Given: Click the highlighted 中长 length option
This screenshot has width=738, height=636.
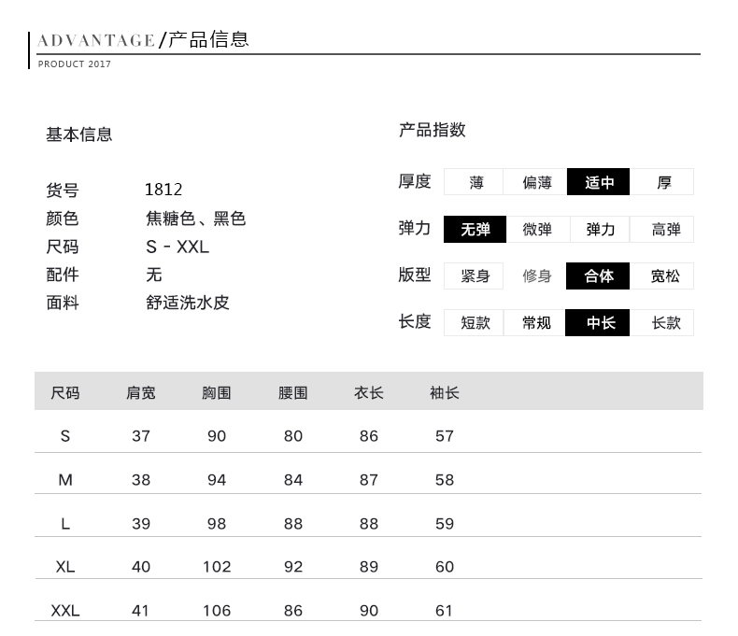Looking at the screenshot, I should click(x=599, y=322).
